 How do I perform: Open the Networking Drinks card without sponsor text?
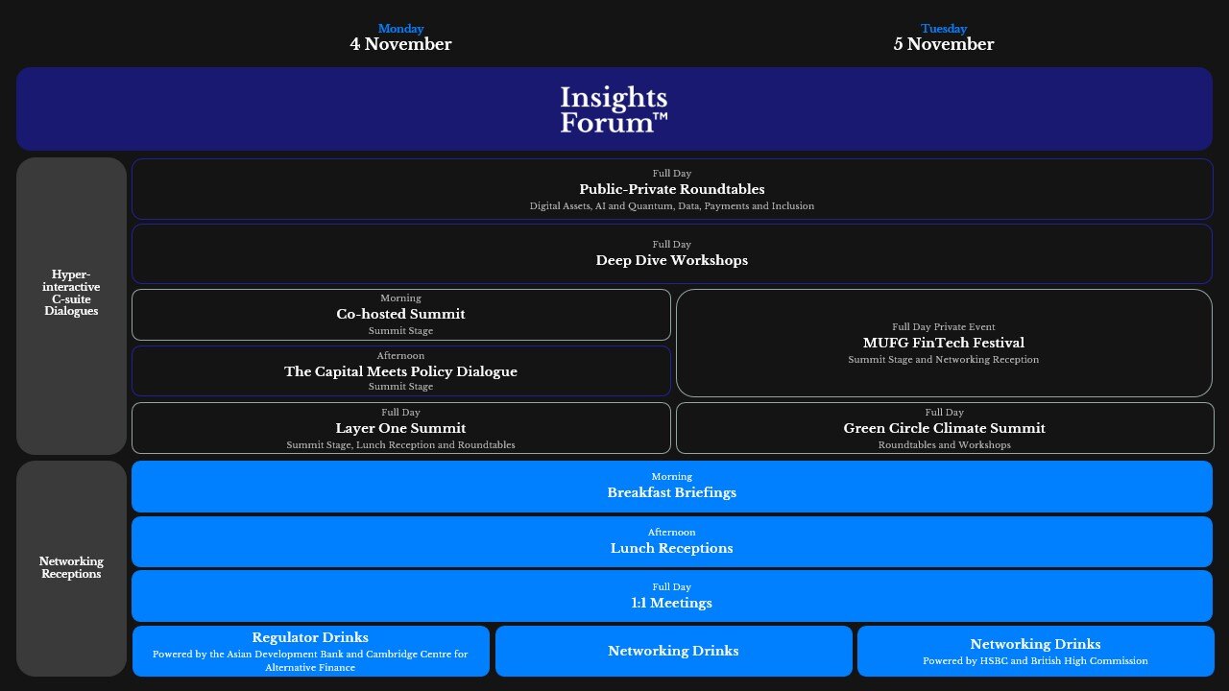click(x=673, y=652)
